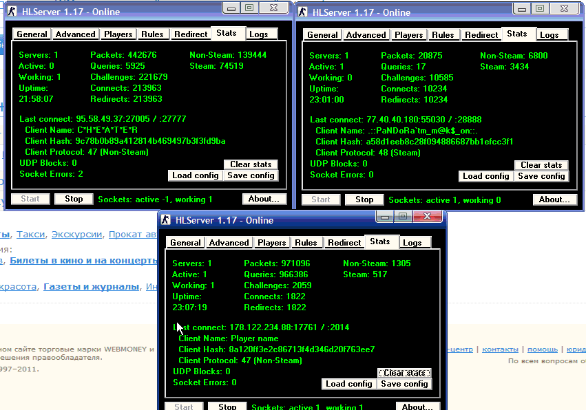Open the Экскурсии link on webpage
This screenshot has height=410, width=586.
(76, 235)
